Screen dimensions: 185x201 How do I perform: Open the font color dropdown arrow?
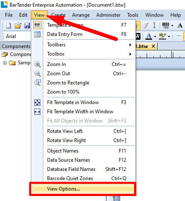coord(155,36)
